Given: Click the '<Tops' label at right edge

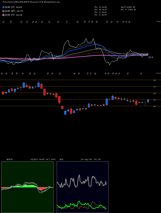Looking at the screenshot, I should click(x=158, y=22).
